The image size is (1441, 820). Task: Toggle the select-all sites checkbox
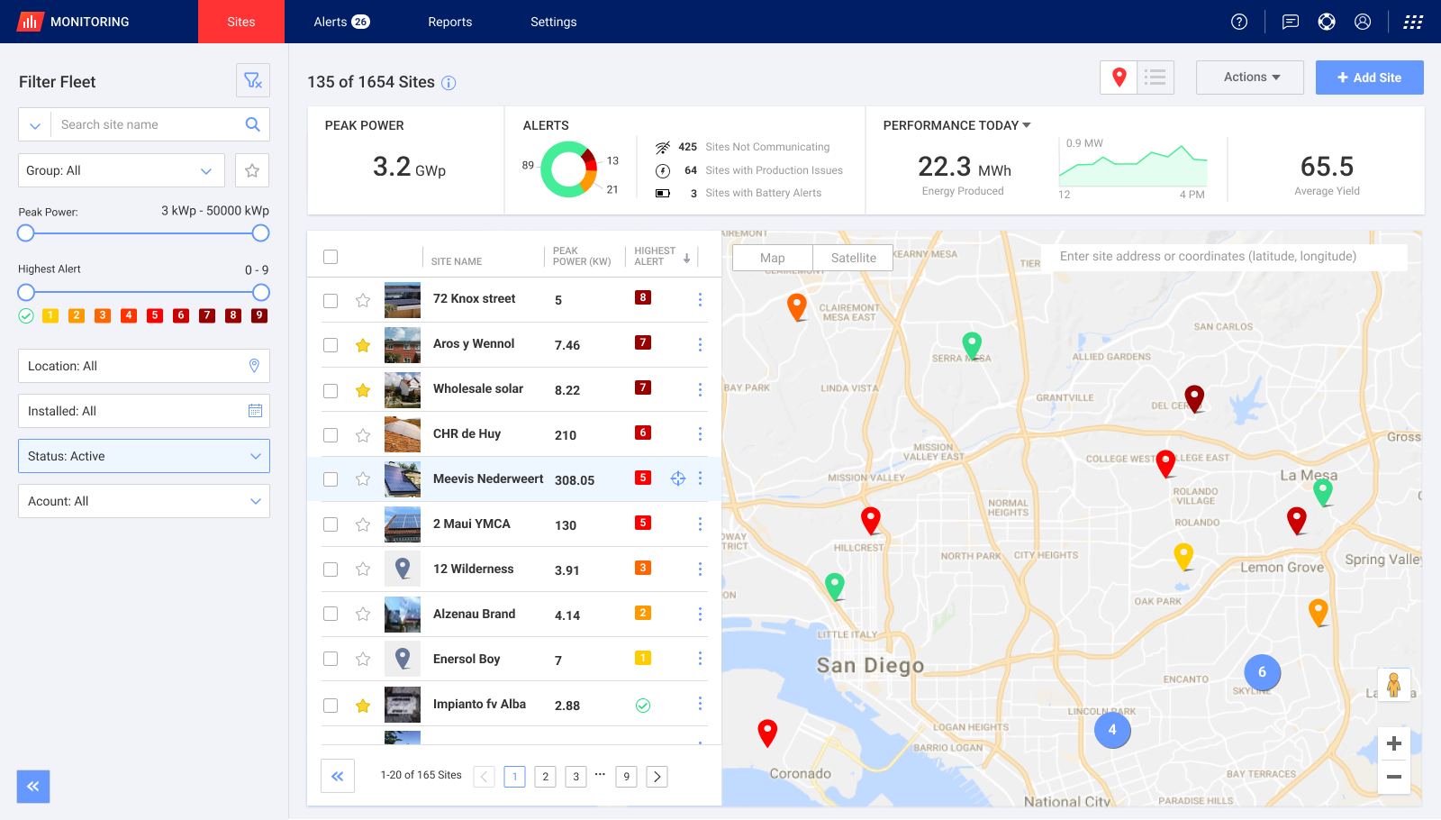tap(331, 257)
